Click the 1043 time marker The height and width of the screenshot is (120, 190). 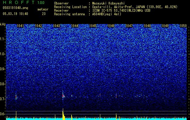pos(57,26)
